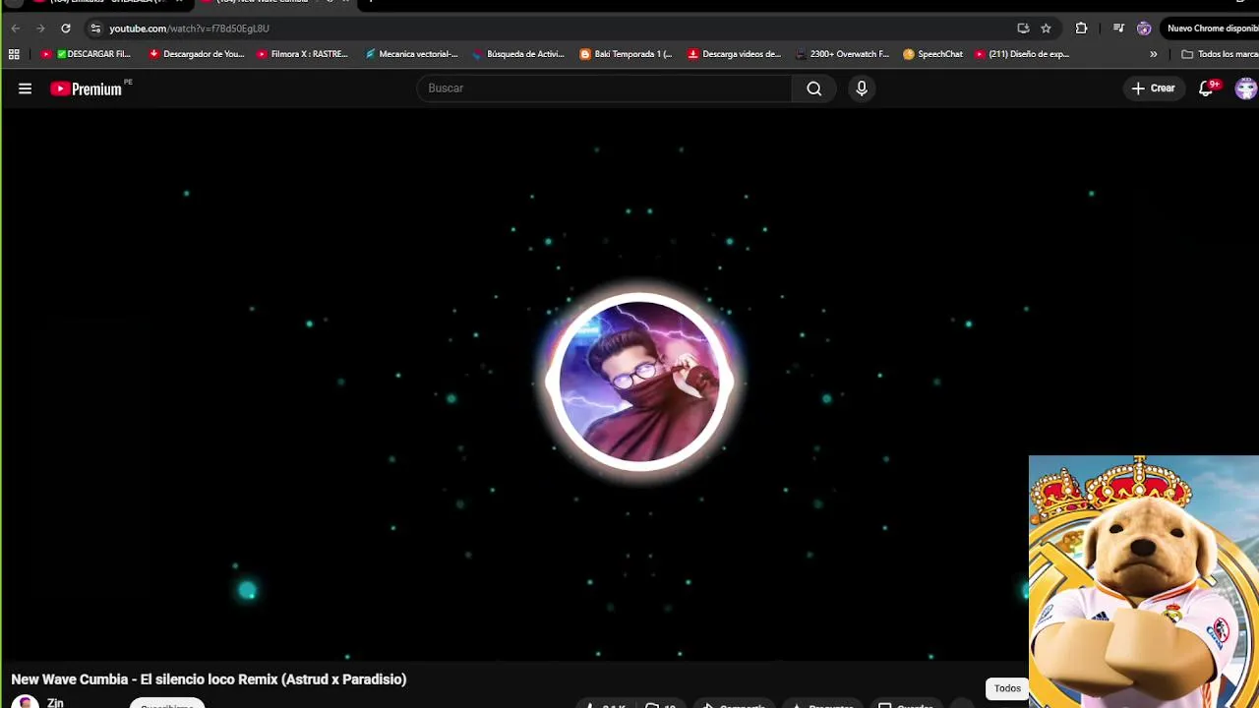Go back with browser back arrow

click(15, 29)
